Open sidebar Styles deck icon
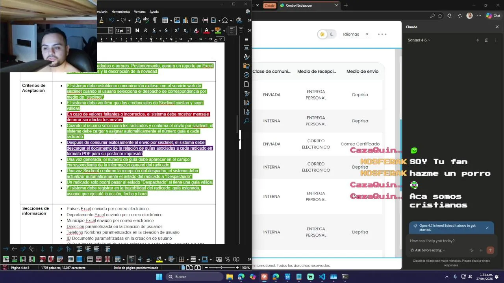This screenshot has width=504, height=283. point(246,57)
